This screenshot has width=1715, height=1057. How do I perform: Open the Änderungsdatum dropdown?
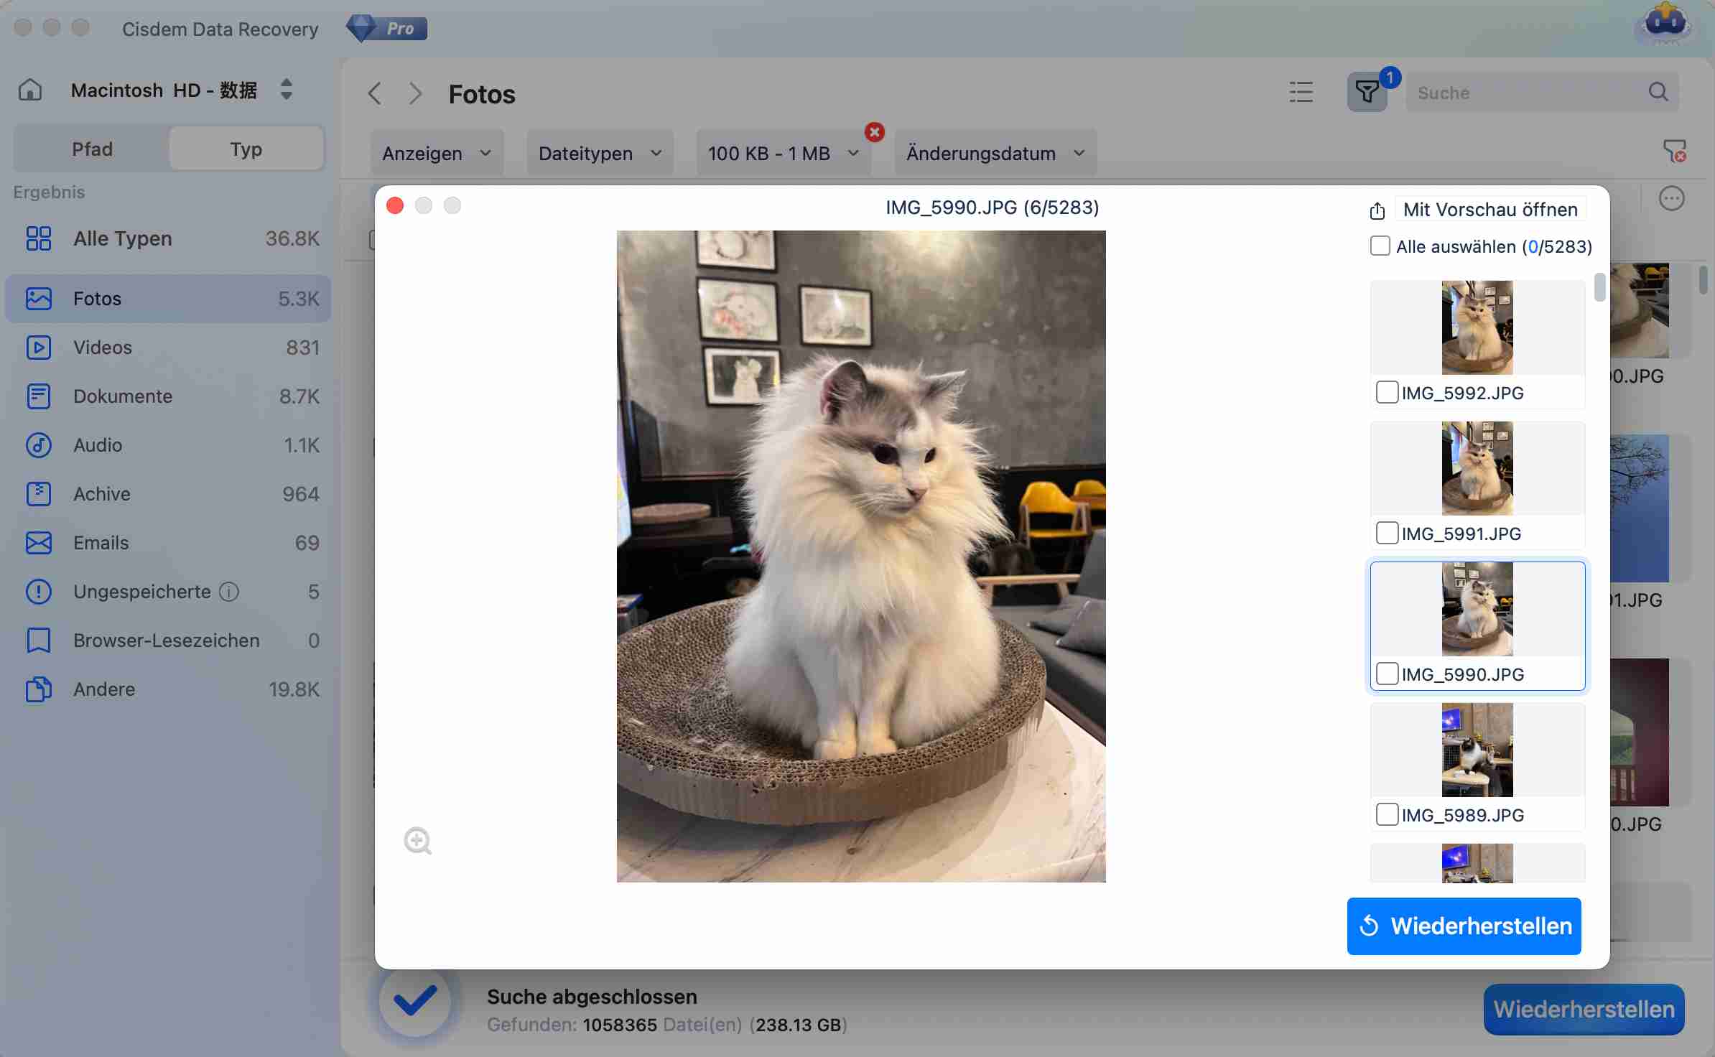(995, 154)
